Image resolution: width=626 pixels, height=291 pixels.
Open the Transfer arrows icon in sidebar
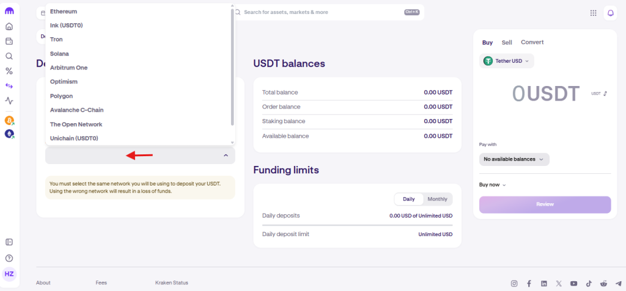coord(9,85)
